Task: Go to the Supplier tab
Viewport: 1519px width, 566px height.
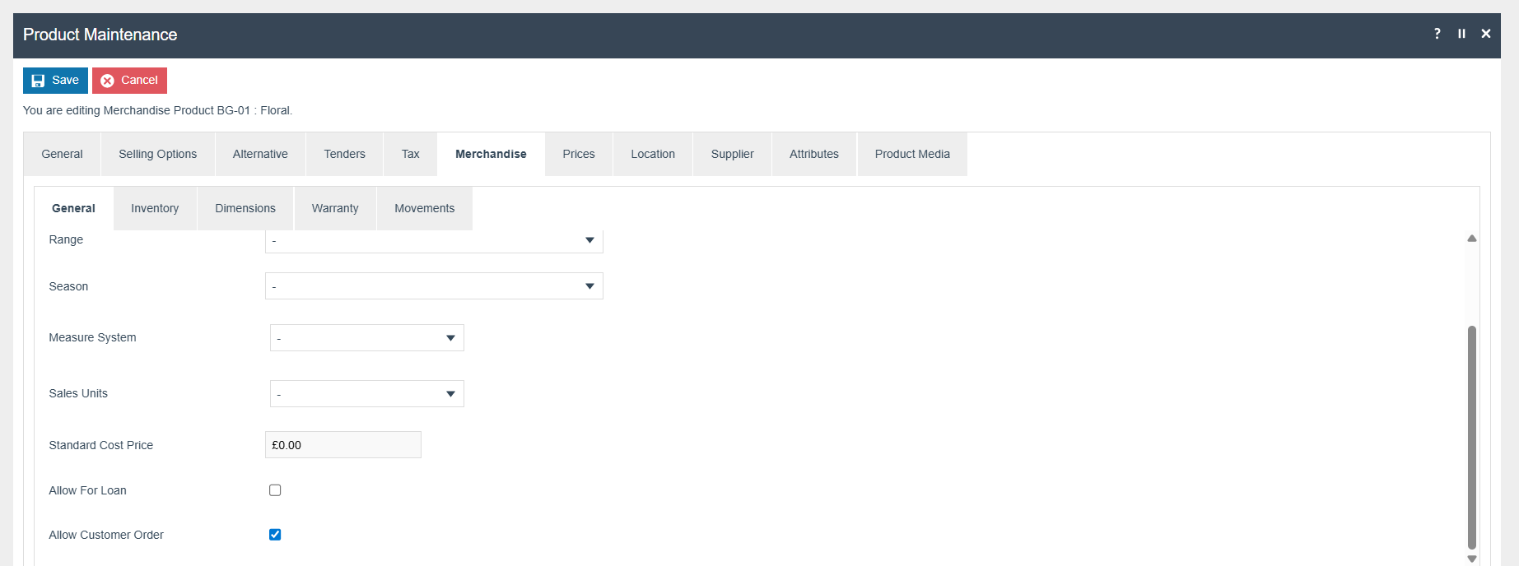Action: [732, 154]
